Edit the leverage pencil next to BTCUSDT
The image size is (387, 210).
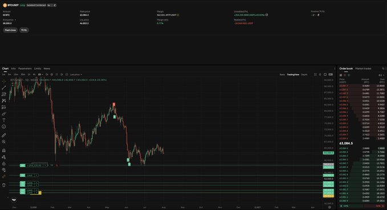[x=55, y=5]
